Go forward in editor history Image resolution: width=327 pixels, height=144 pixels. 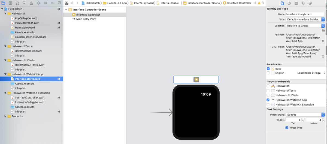coord(78,3)
